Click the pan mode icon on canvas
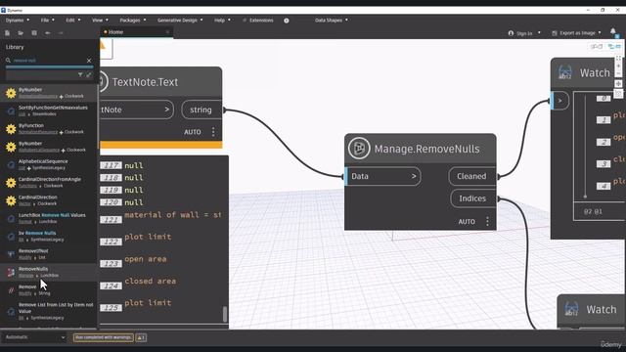 click(618, 83)
